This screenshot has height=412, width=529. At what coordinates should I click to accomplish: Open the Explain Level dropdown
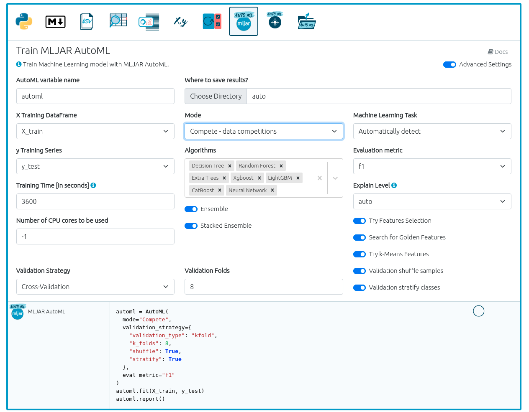432,201
